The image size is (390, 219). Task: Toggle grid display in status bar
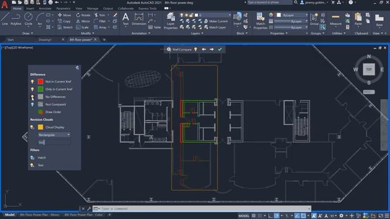click(253, 216)
